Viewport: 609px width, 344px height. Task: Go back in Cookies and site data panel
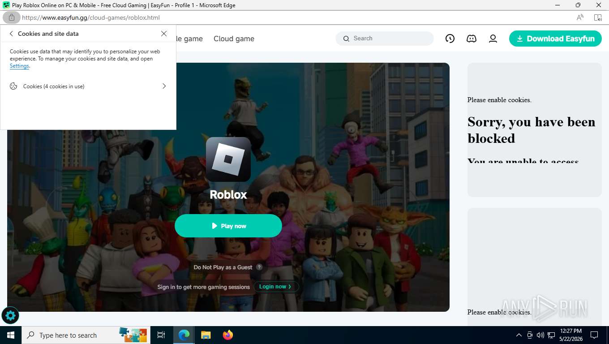pos(11,34)
